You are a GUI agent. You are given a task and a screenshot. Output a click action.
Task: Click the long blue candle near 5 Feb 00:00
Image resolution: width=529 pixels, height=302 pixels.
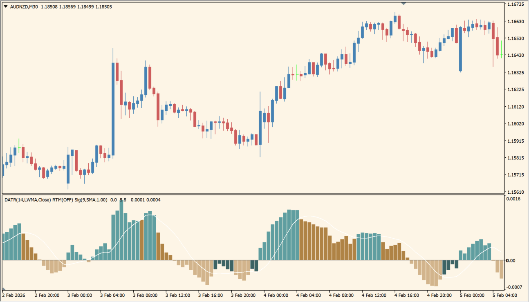[x=460, y=49]
